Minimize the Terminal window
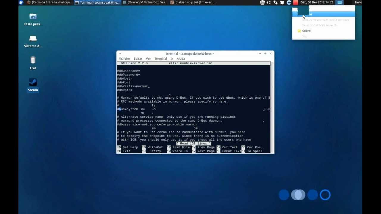Image resolution: width=381 pixels, height=214 pixels. [260, 53]
